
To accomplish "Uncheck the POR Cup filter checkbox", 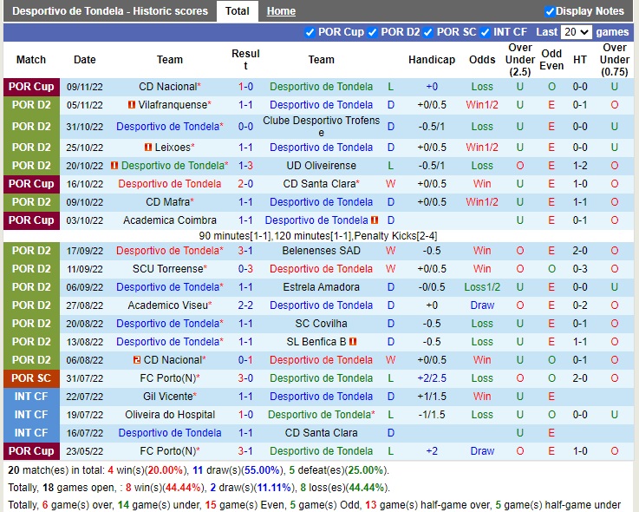I will pos(310,32).
